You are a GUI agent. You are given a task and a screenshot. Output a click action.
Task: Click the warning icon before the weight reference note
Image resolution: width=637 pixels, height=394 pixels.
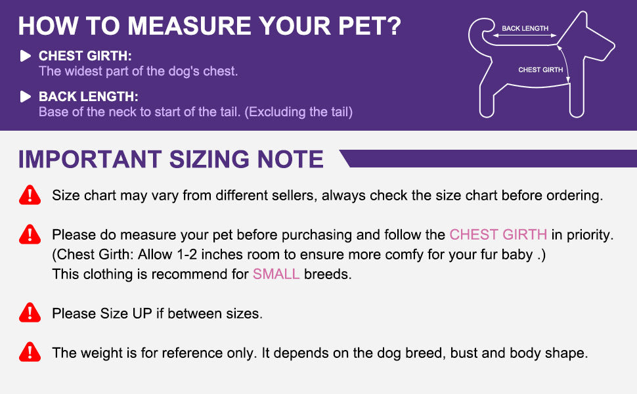[30, 352]
